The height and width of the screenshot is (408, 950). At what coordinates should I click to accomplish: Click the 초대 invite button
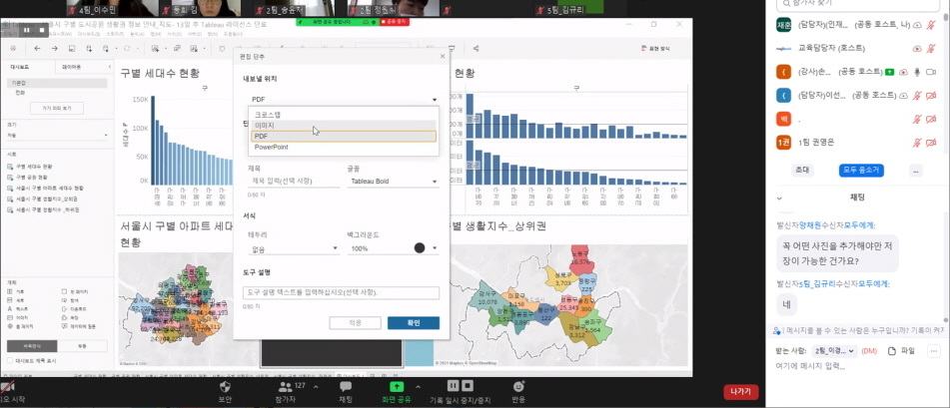[x=803, y=171]
